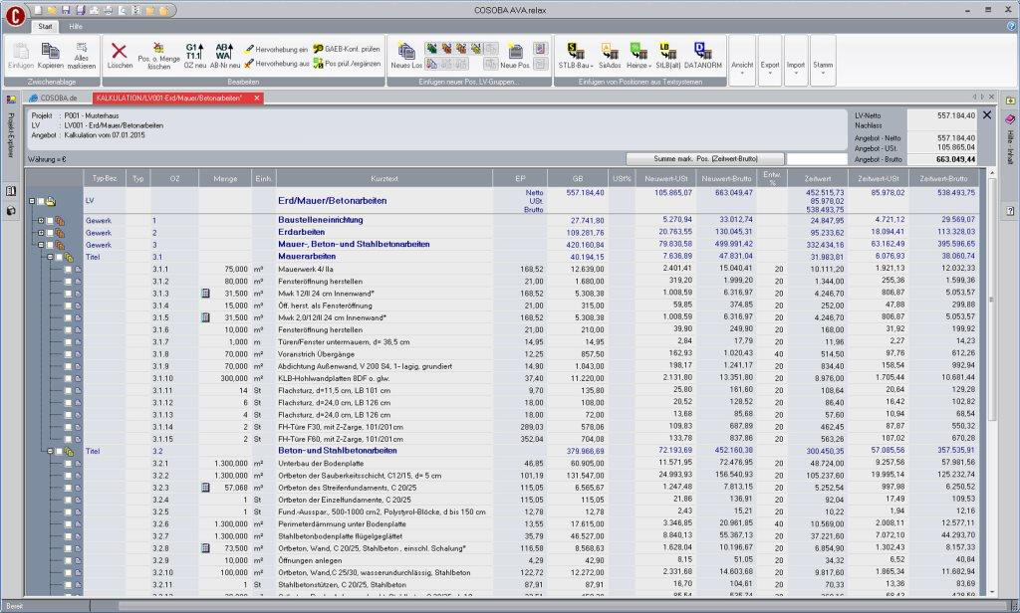The width and height of the screenshot is (1020, 613).
Task: Click Summe mark. Pos. (Zeitwert-Brutto) button
Action: (704, 158)
